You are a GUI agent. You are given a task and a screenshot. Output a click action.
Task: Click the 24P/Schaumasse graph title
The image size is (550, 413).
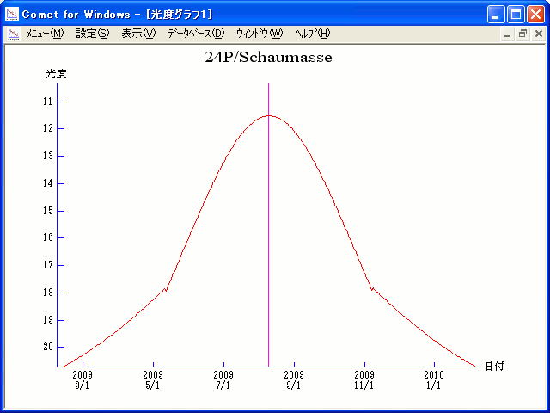pos(268,58)
